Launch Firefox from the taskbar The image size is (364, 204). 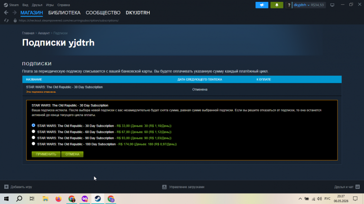(x=58, y=199)
